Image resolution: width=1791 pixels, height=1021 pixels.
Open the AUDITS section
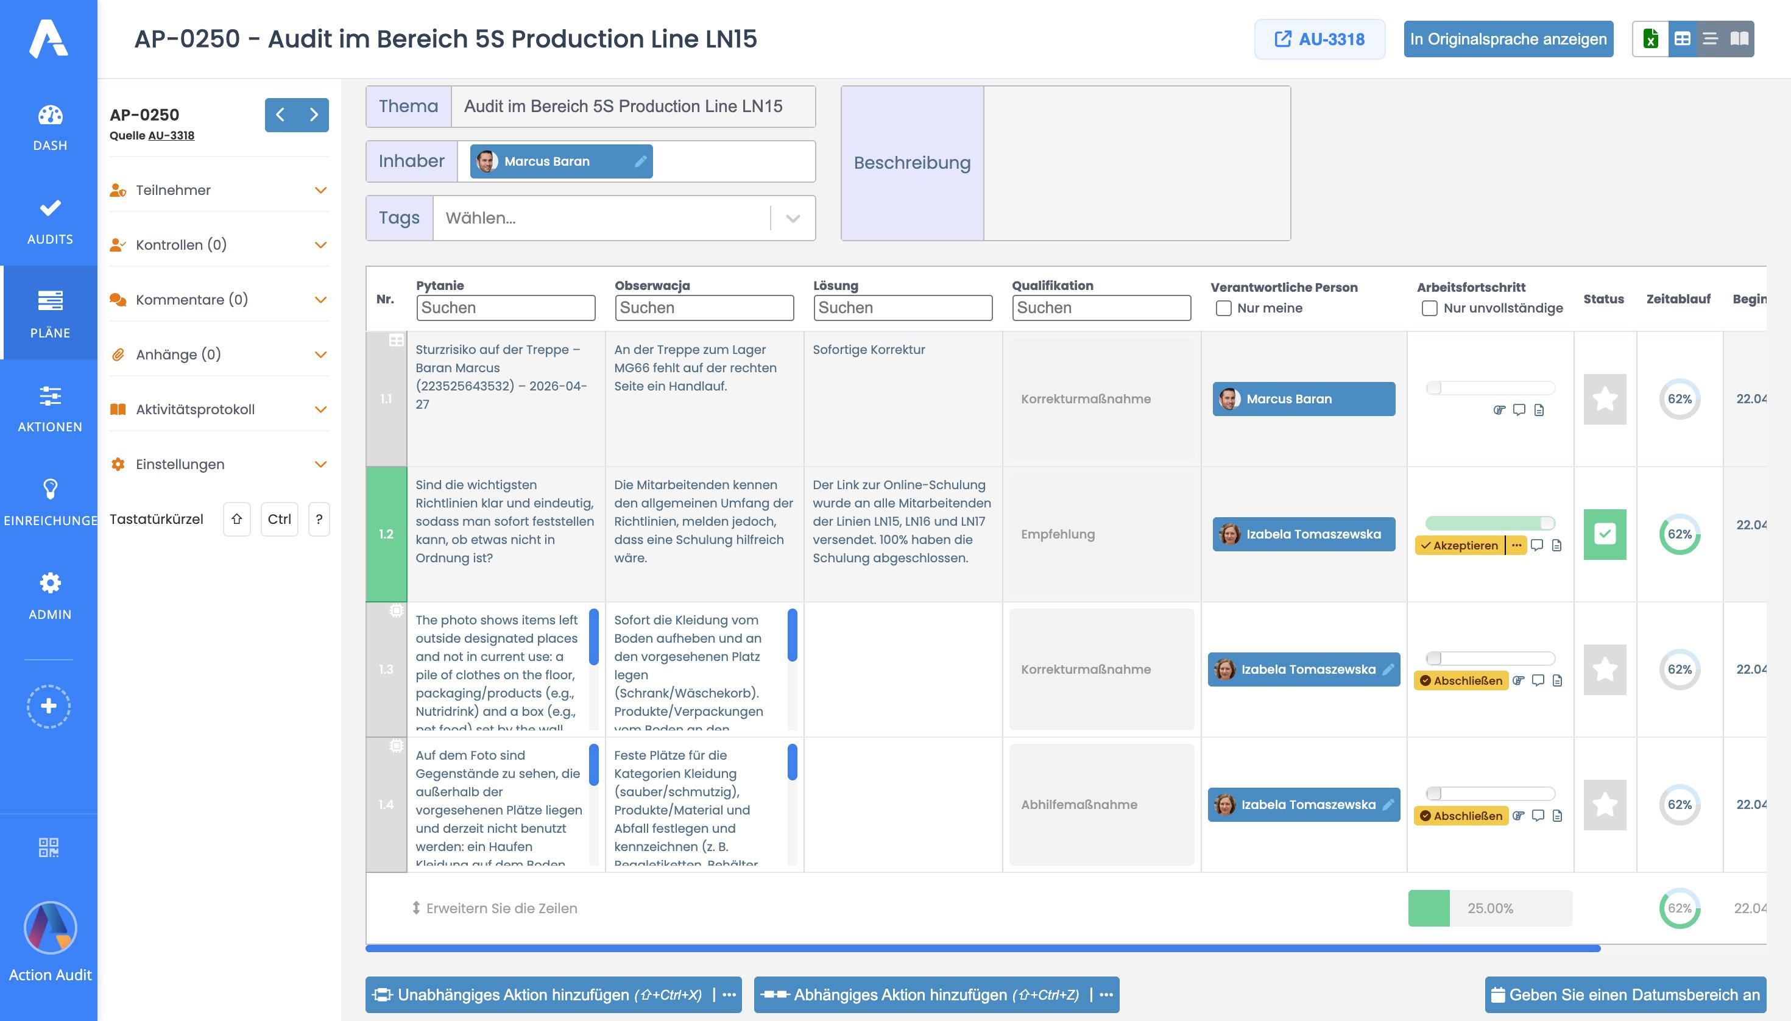[x=50, y=222]
